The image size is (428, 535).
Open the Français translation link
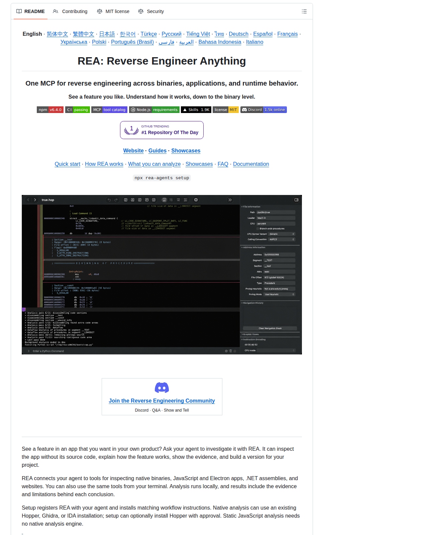click(x=288, y=34)
